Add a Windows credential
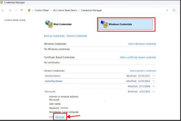This screenshot has height=121, width=181. (x=142, y=44)
